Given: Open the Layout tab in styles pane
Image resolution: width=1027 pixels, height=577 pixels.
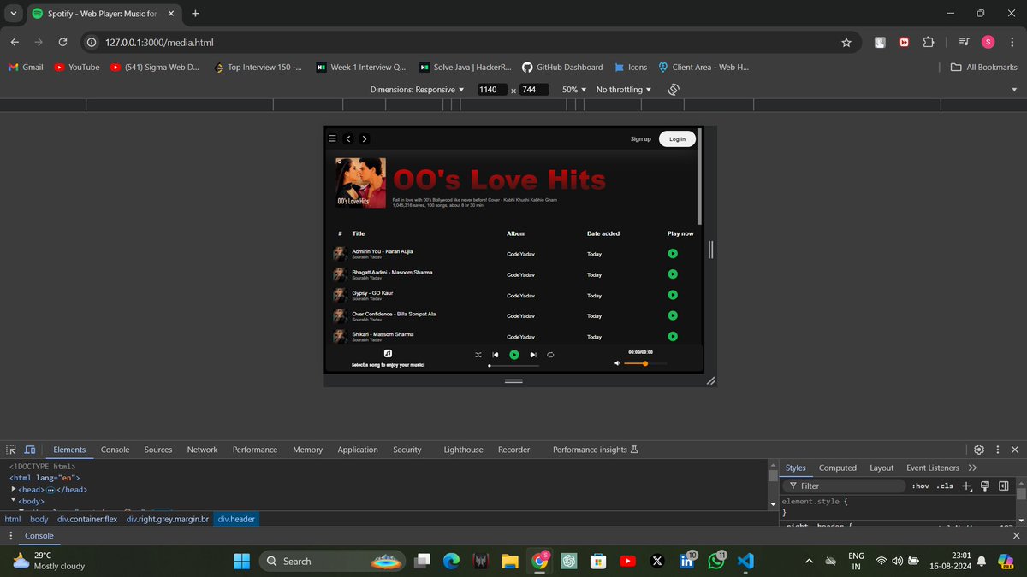Looking at the screenshot, I should 882,468.
